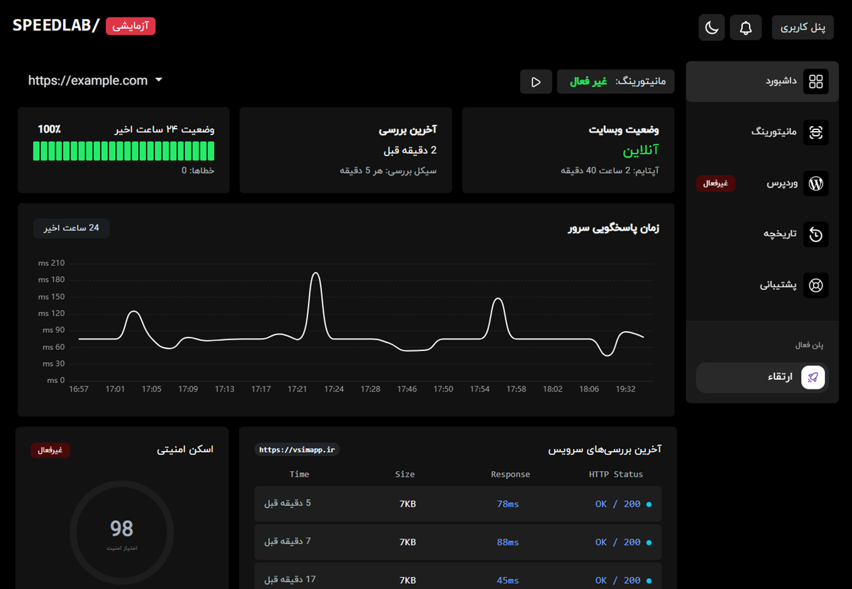Expand the https://example.com site dropdown
Screen dimensions: 852x589
tap(95, 81)
